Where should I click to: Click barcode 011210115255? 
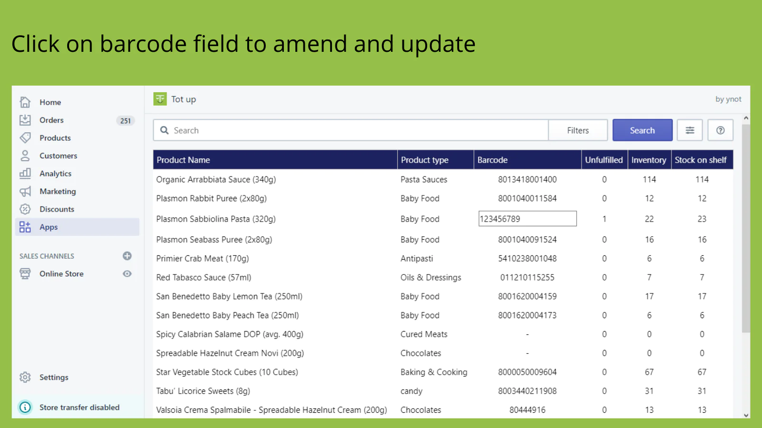point(527,277)
